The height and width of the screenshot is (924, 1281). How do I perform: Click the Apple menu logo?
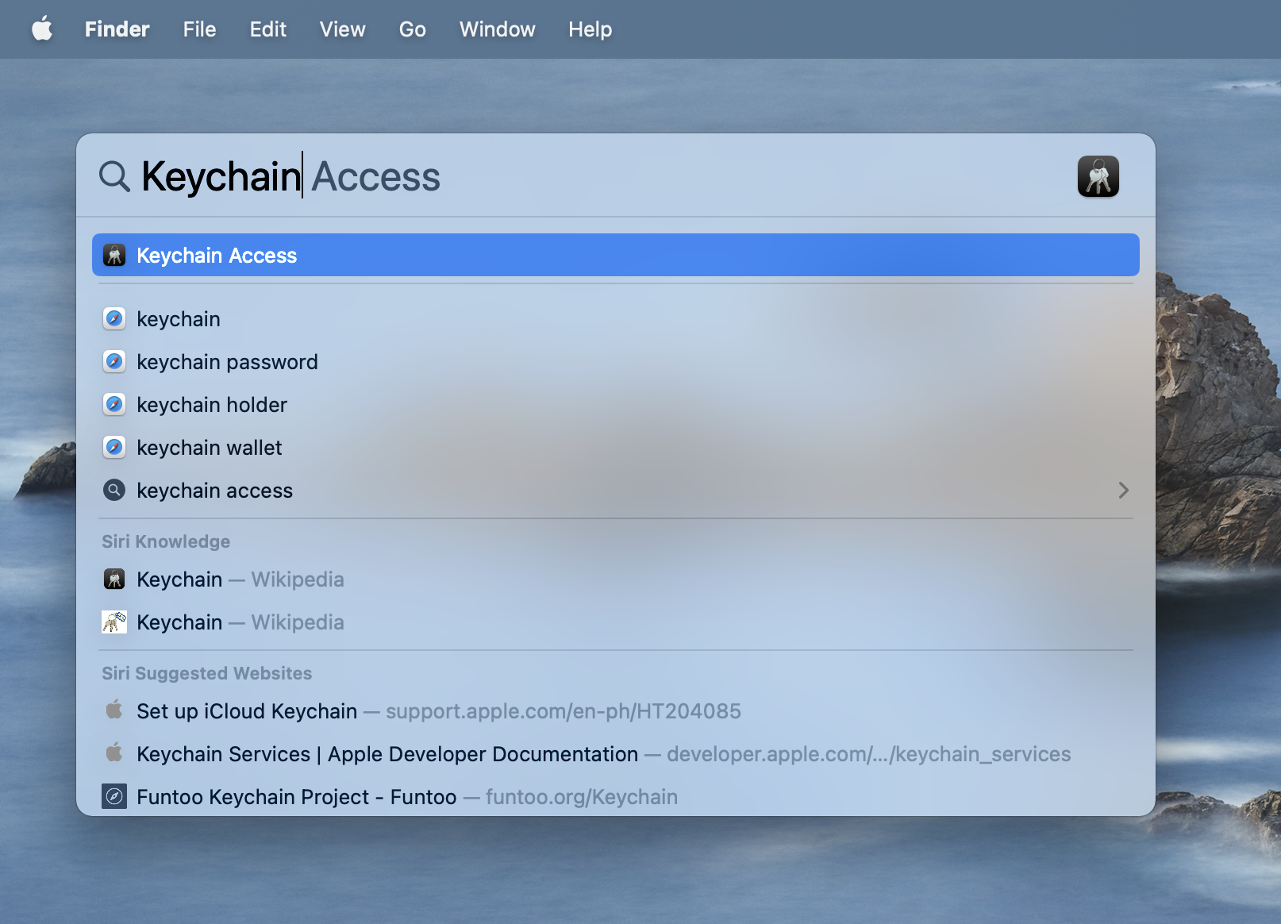coord(42,29)
